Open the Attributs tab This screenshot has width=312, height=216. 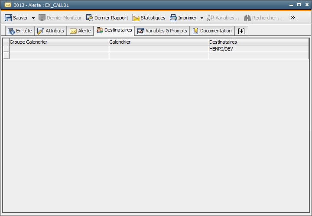coord(51,31)
